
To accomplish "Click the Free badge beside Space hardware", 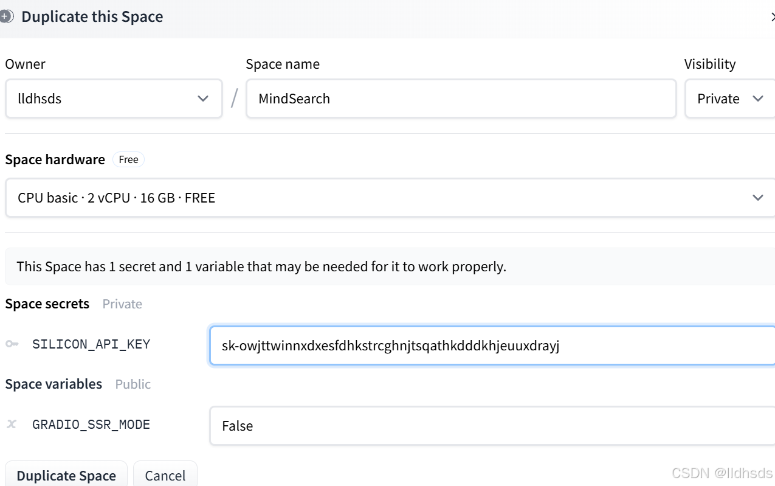I will 128,160.
